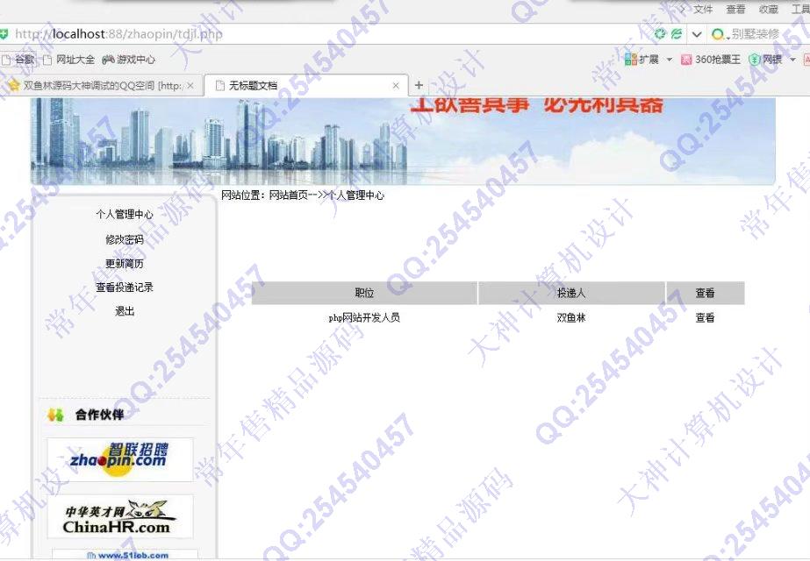This screenshot has width=810, height=561.
Task: Click the 网站位置 breadcrumb text
Action: [x=303, y=195]
